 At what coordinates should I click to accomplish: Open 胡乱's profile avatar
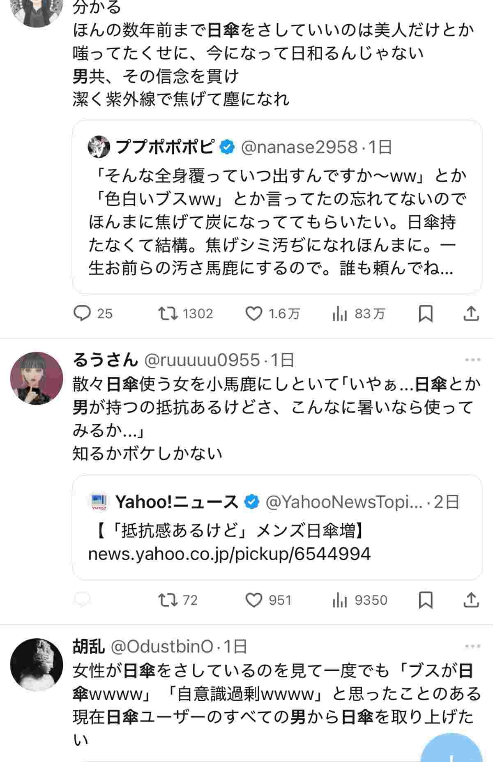pyautogui.click(x=37, y=665)
